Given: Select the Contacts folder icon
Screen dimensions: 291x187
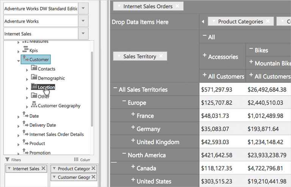Looking at the screenshot, I should point(34,69).
